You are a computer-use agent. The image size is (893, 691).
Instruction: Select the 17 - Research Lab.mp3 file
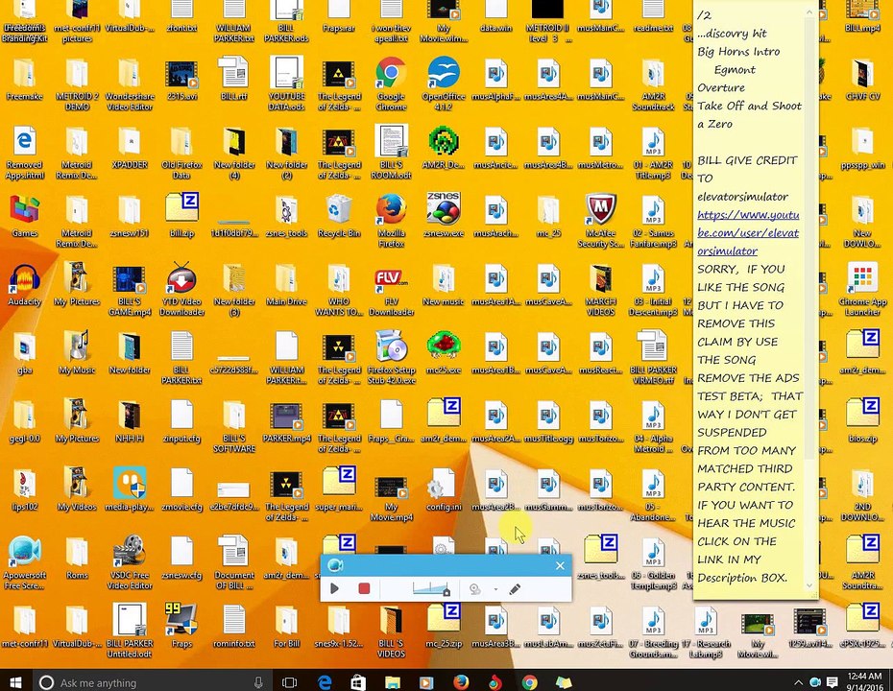tap(706, 631)
